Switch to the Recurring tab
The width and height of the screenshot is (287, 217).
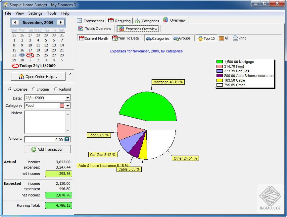120,21
